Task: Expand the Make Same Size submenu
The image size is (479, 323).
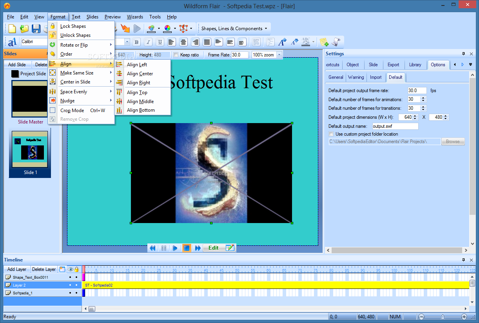Action: [81, 73]
